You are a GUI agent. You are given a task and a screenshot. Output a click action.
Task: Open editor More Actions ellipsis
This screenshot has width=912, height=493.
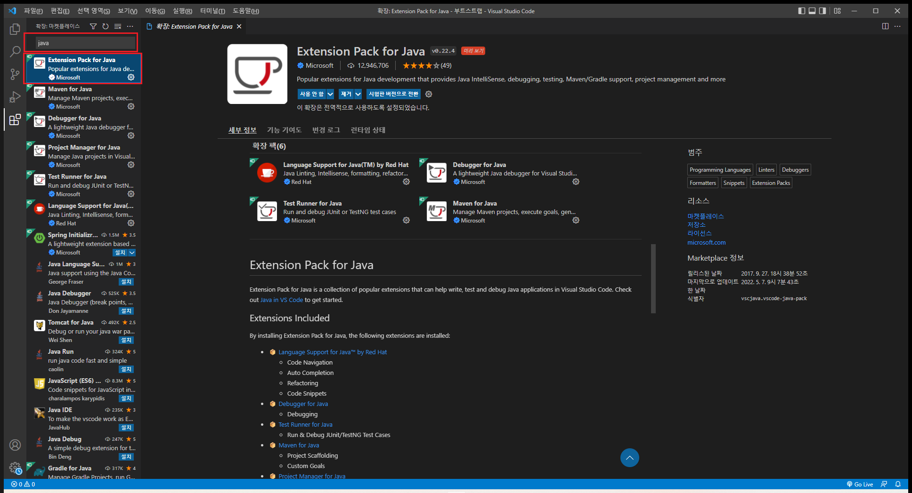pyautogui.click(x=897, y=26)
